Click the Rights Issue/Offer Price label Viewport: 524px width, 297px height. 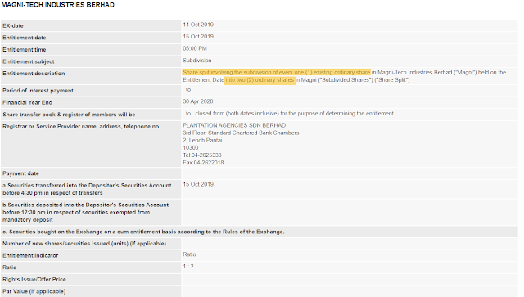(34, 280)
